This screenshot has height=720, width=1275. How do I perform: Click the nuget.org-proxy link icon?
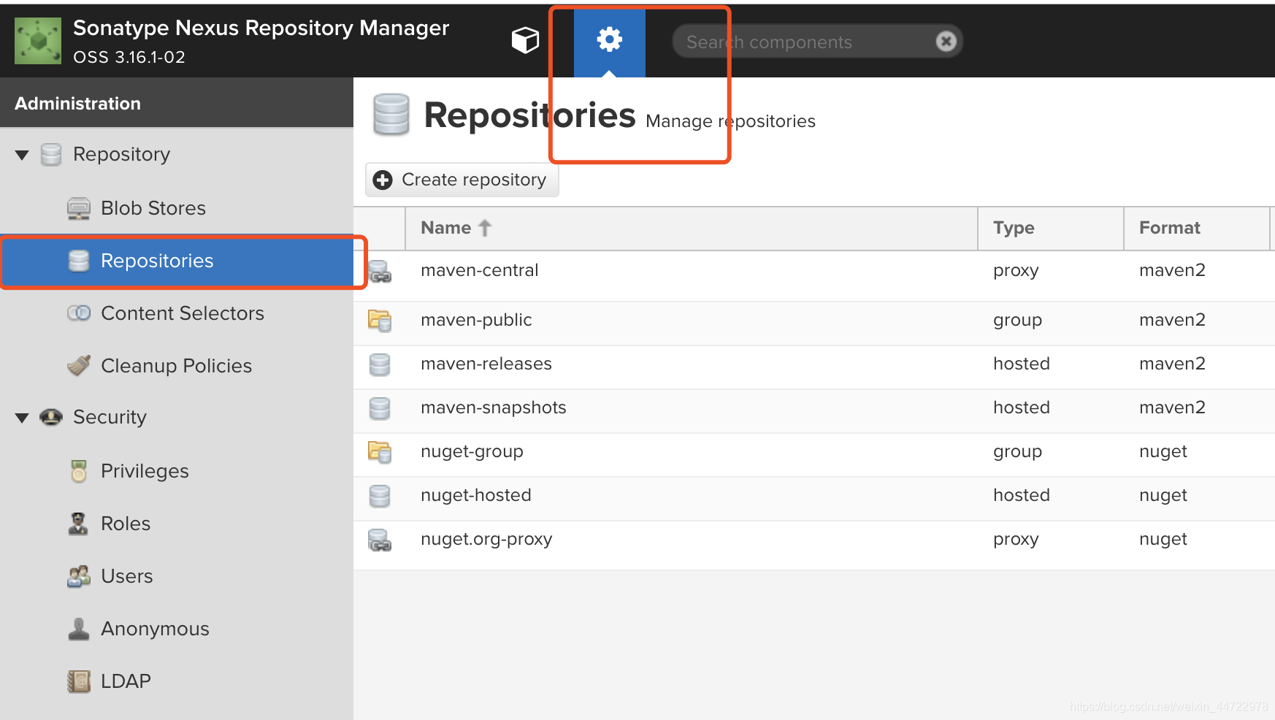pyautogui.click(x=380, y=540)
